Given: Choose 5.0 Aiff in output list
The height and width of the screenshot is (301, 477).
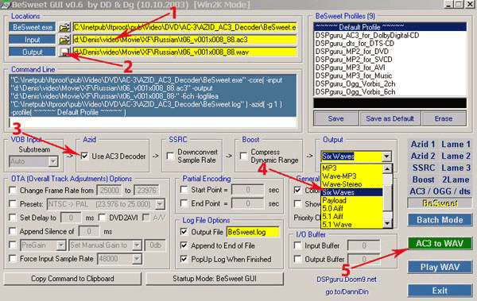Looking at the screenshot, I should pyautogui.click(x=352, y=209).
